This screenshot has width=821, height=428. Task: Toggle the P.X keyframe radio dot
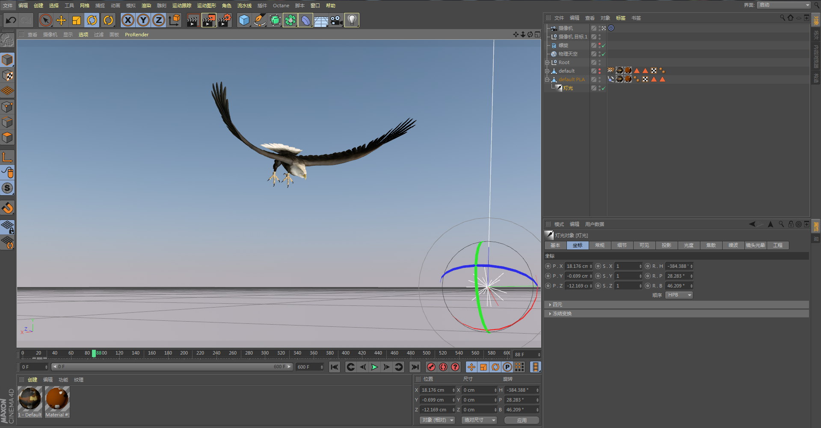pos(548,266)
